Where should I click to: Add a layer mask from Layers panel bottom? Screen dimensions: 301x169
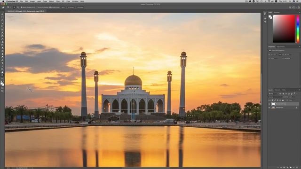pos(284,168)
